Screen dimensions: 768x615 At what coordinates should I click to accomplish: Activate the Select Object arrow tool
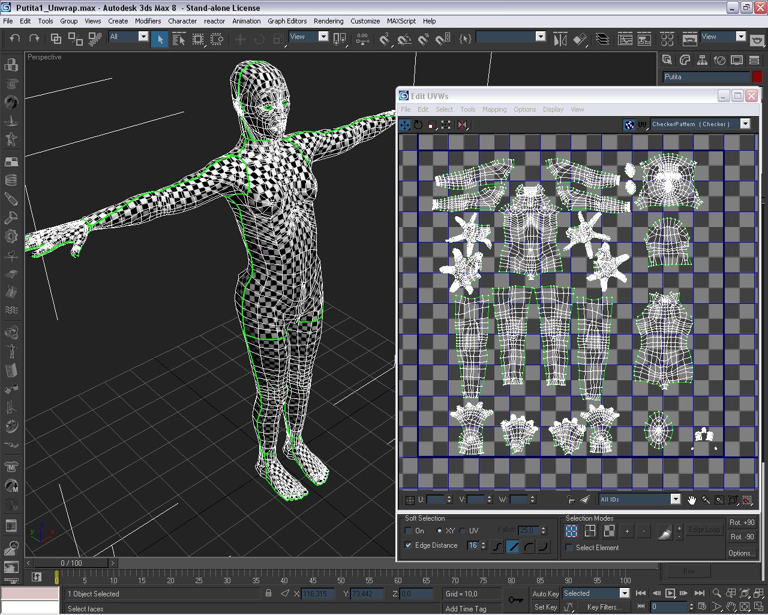click(160, 39)
